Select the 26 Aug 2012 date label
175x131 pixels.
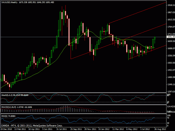[160, 129]
